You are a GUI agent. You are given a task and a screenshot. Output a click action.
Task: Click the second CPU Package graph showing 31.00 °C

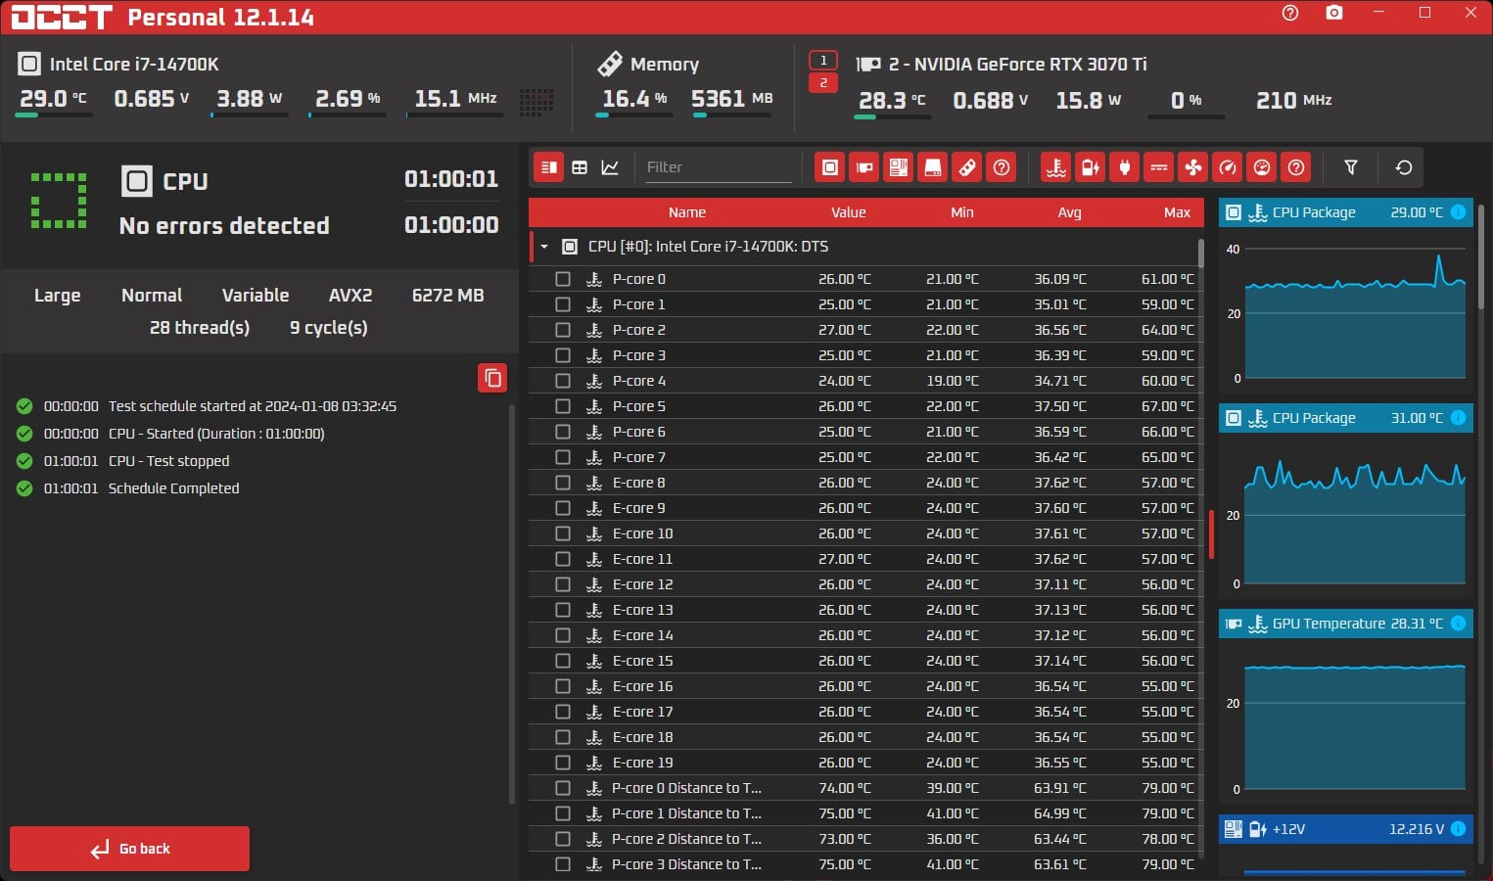1345,501
